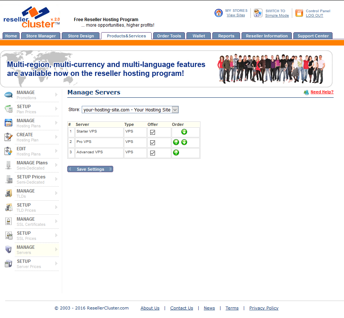
Task: Click the My Stores house icon
Action: [x=219, y=13]
